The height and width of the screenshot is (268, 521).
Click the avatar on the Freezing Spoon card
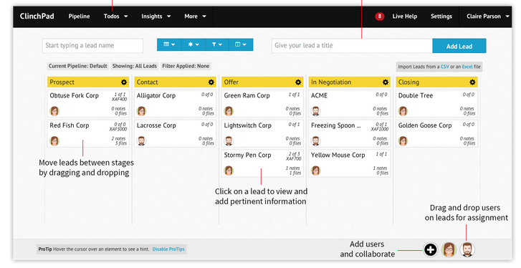click(x=315, y=141)
